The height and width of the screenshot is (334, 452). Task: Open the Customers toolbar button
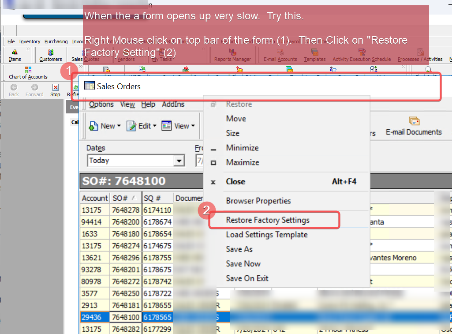[50, 56]
